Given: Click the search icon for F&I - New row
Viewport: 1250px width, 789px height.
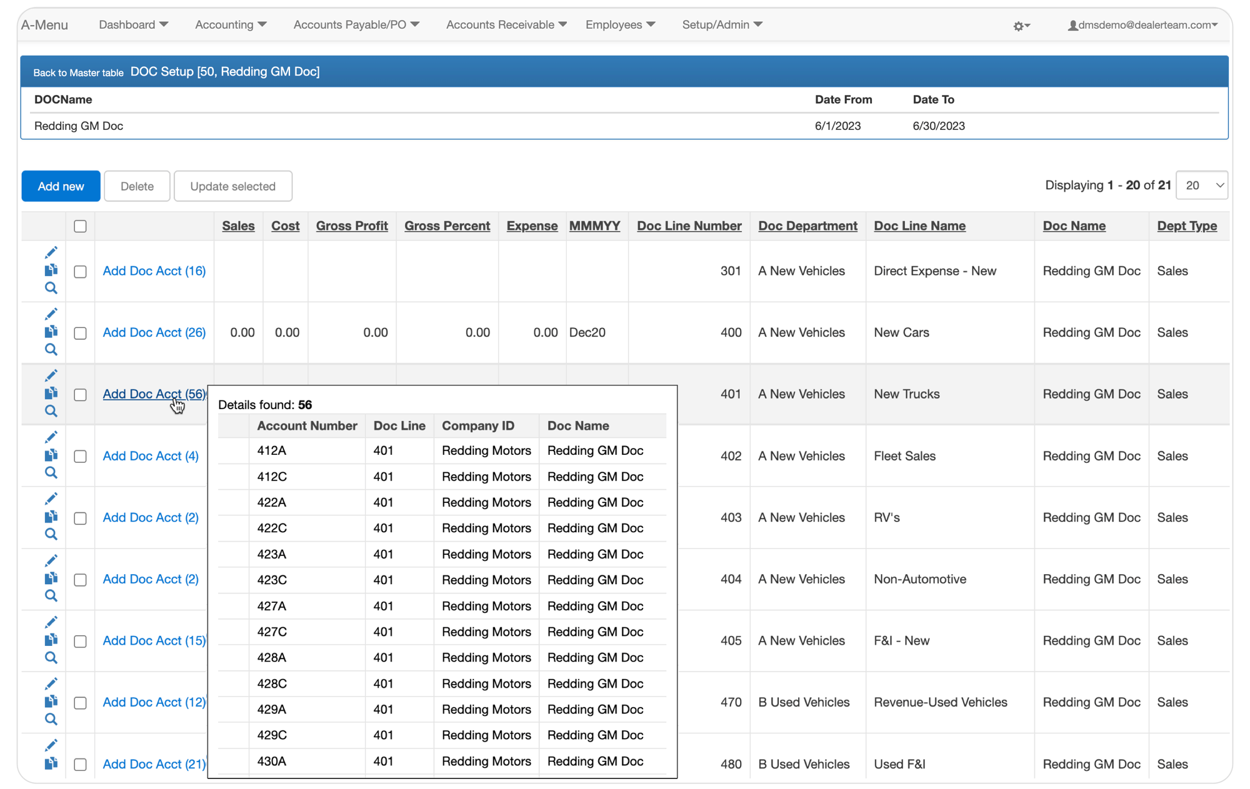Looking at the screenshot, I should pyautogui.click(x=51, y=658).
